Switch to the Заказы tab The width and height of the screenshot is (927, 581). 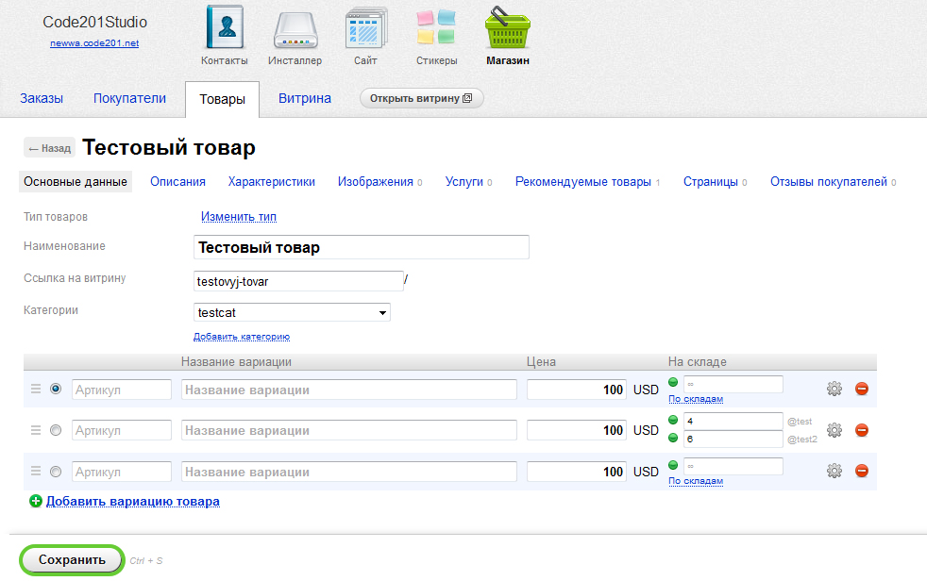42,98
